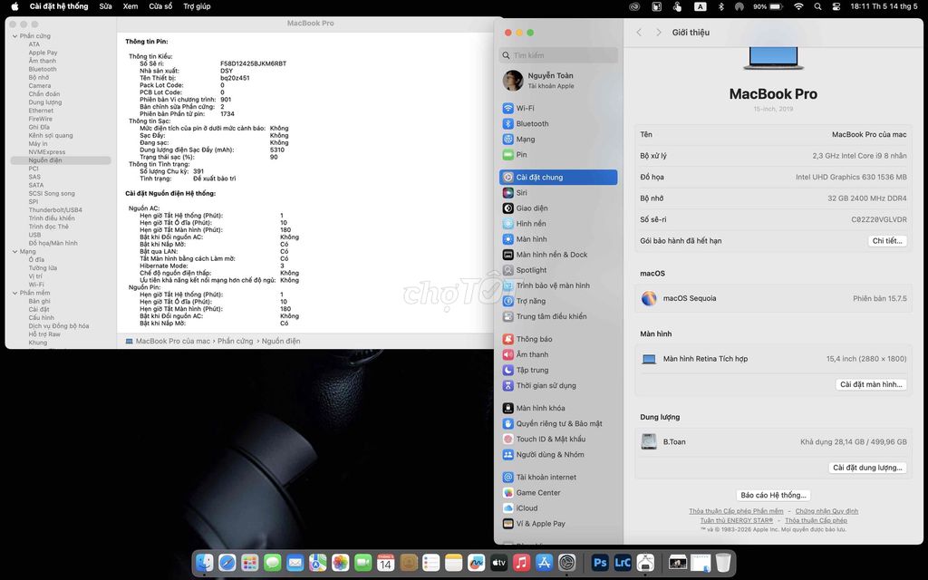Select Siri in Settings sidebar
The width and height of the screenshot is (928, 580).
(558, 192)
